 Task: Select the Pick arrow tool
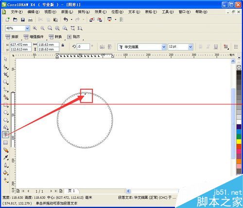click(x=6, y=59)
